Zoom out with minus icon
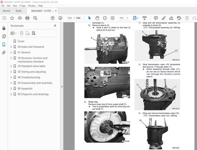197x150 pixels. point(105,18)
